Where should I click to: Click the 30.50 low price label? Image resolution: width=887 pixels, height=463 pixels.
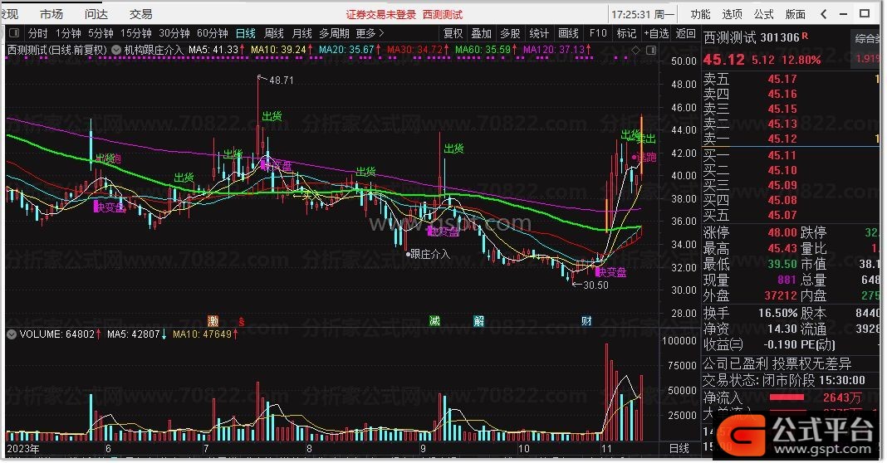tap(595, 285)
